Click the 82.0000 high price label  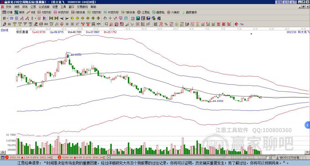tap(76, 55)
